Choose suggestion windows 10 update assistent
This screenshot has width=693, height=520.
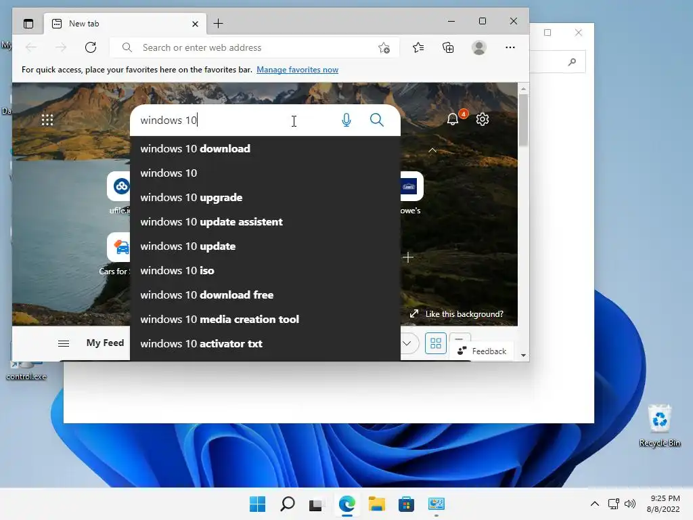click(x=265, y=221)
